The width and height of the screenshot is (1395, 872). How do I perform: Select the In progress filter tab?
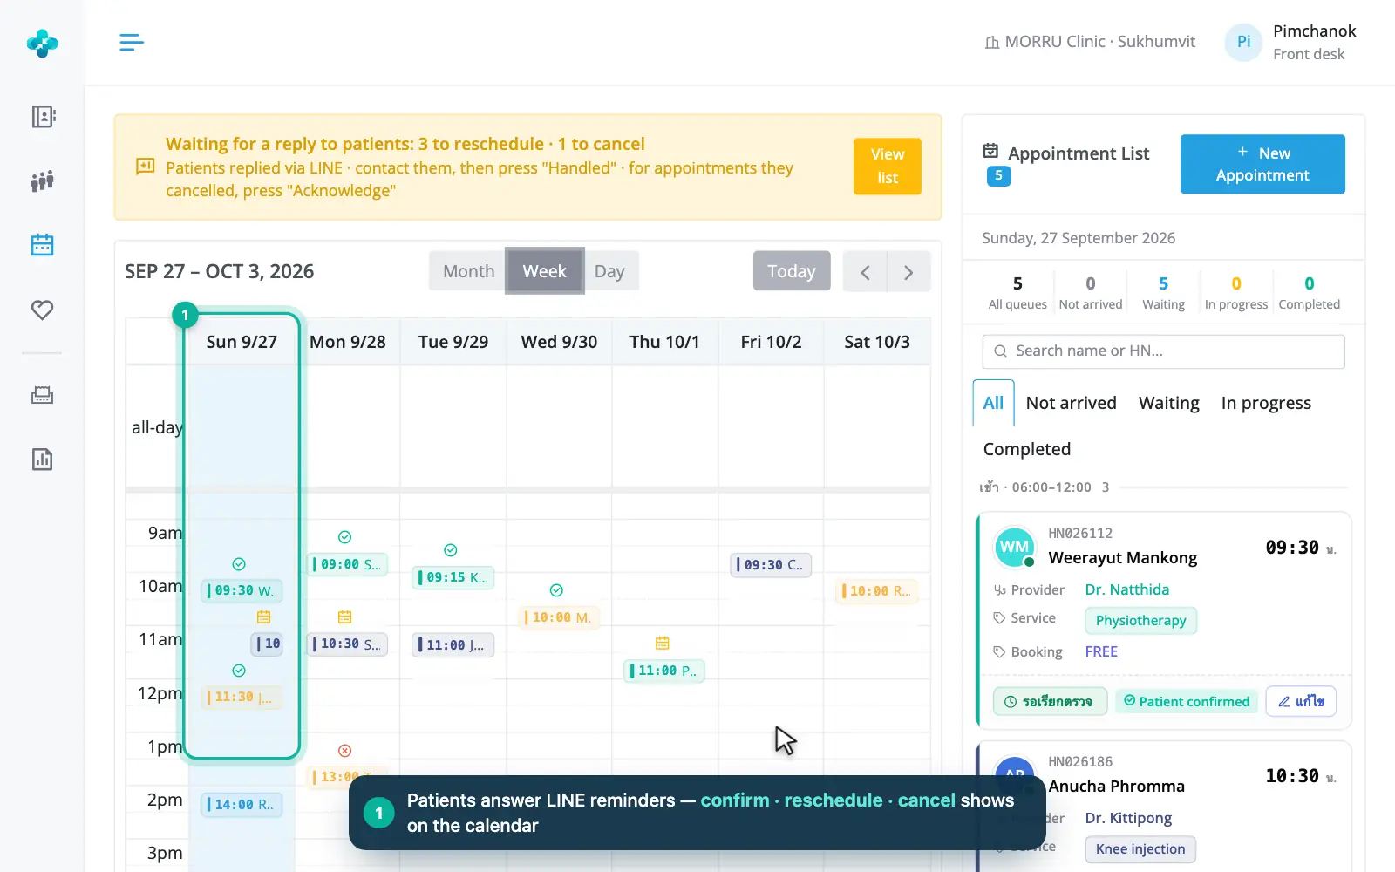pos(1266,403)
